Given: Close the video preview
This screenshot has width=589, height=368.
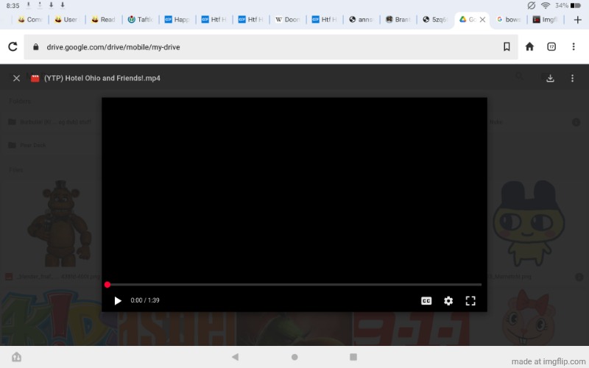Looking at the screenshot, I should coord(16,78).
